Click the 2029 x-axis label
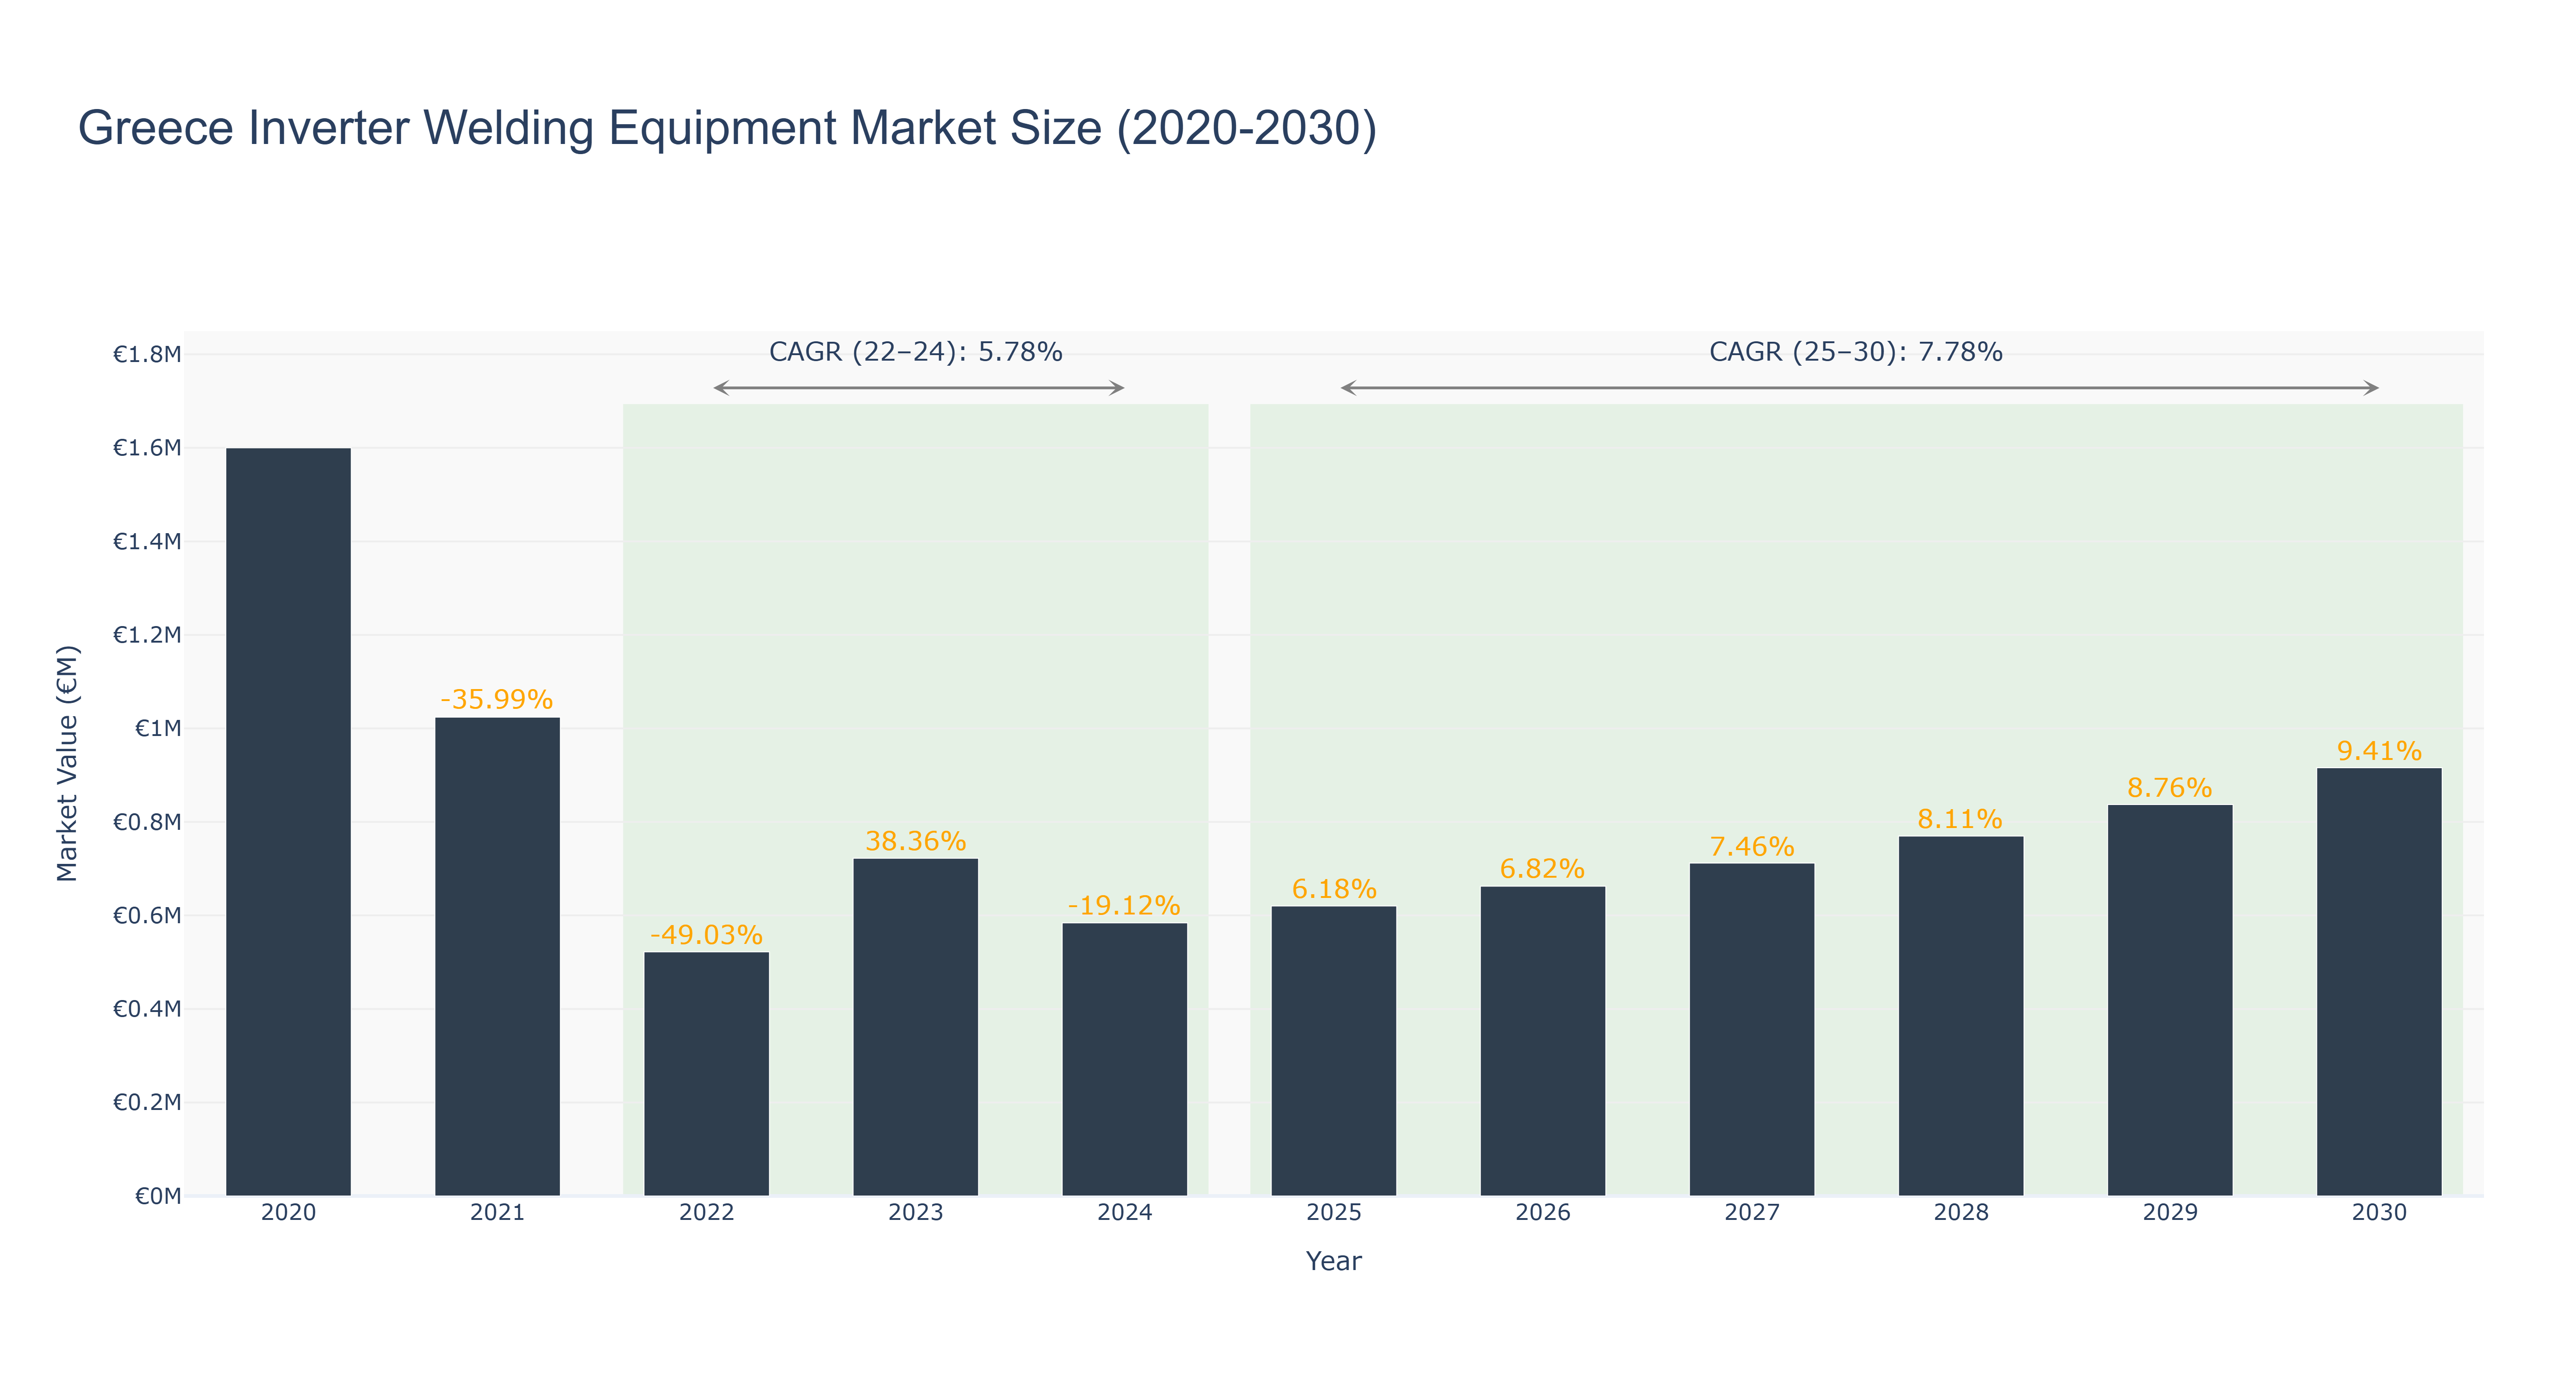This screenshot has height=1380, width=2576. coord(2169,1213)
